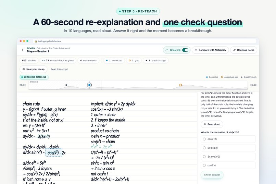This screenshot has width=276, height=184.
Task: Click the Read aloud button
Action: tap(212, 124)
